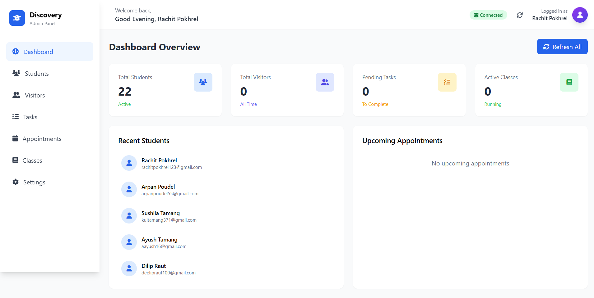This screenshot has width=594, height=298.
Task: Click Rachit Pokhrel's student avatar icon
Action: click(129, 163)
